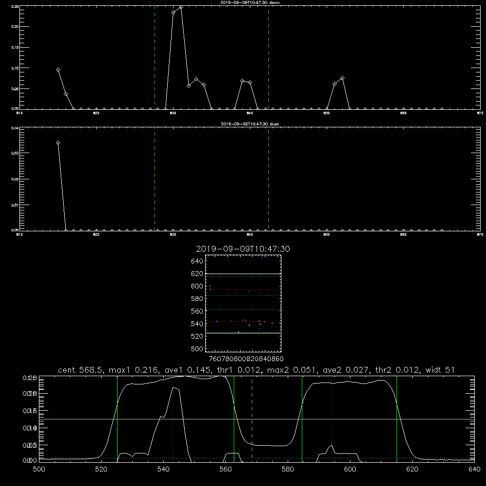Click the dusk plot y-axis label 0.02
The height and width of the screenshot is (486, 486).
(15, 179)
